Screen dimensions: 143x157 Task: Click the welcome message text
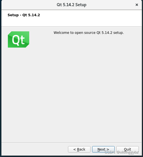[x=88, y=33]
